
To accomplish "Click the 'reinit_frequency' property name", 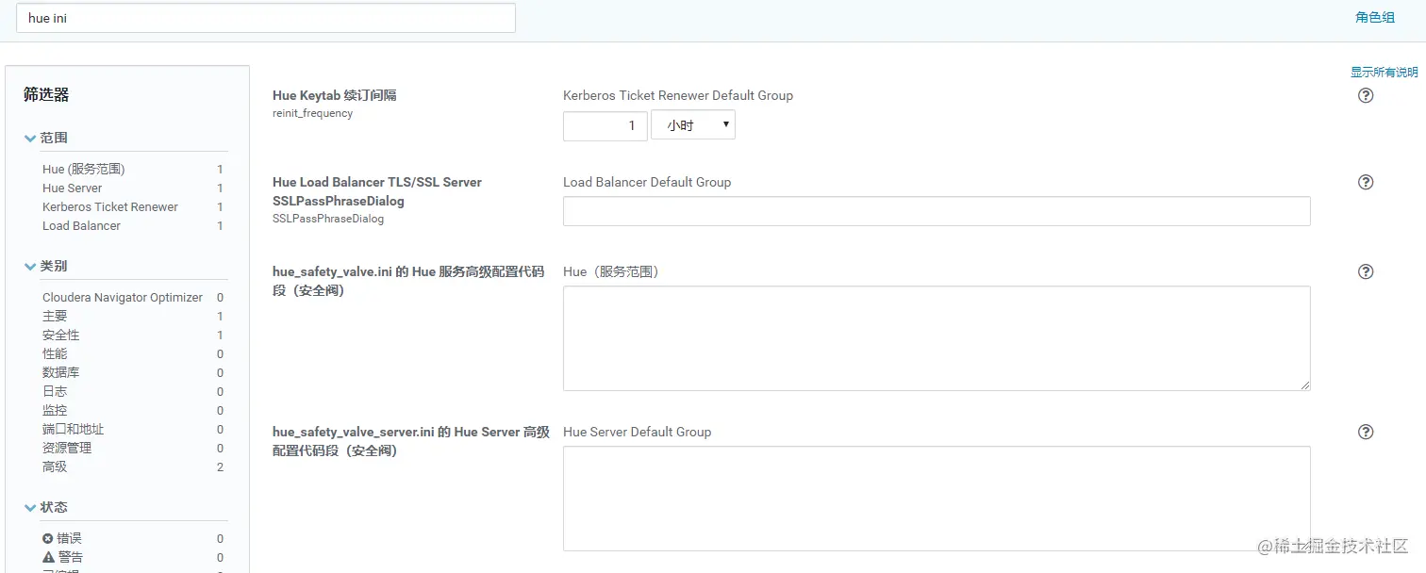I will pos(312,113).
